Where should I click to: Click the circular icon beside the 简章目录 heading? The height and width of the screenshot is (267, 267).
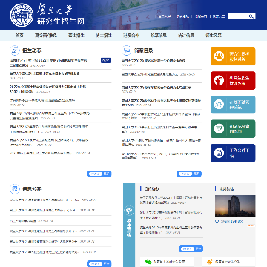126,50
